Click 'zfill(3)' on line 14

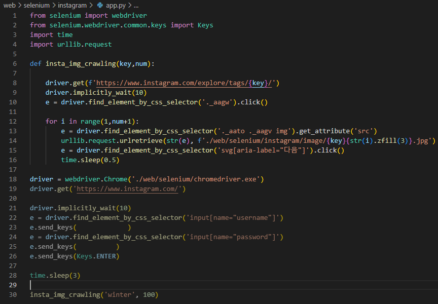[x=393, y=141]
